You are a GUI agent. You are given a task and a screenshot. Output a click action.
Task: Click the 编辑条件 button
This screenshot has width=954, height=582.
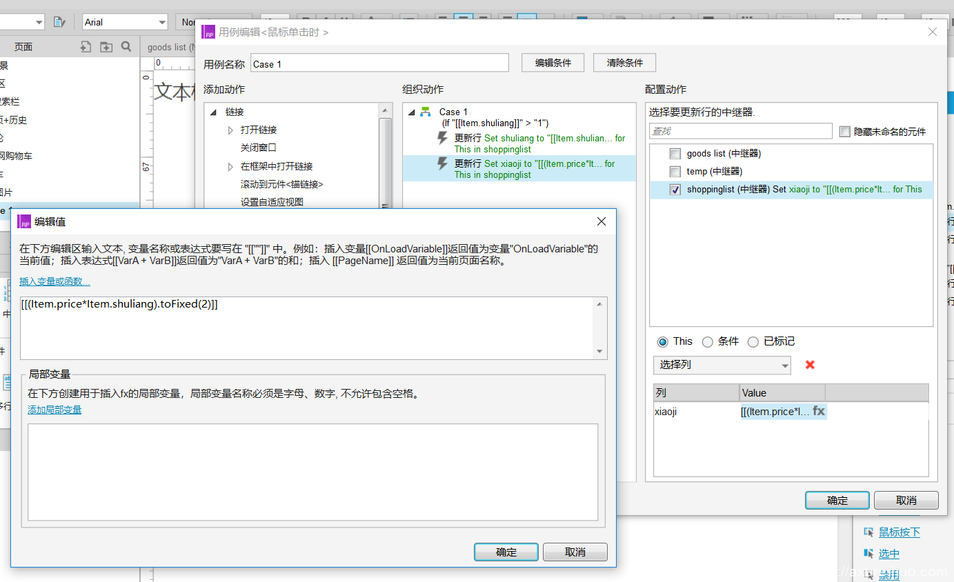click(x=553, y=63)
